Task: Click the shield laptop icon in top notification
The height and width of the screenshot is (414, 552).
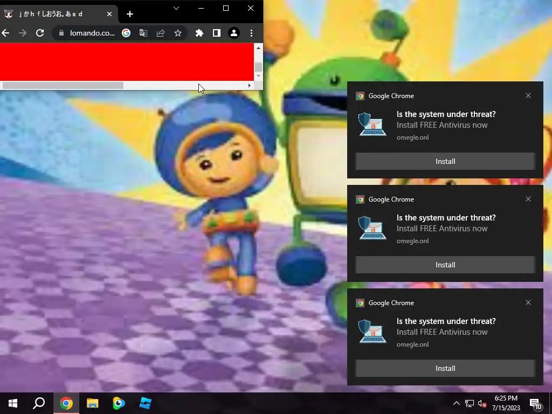Action: pyautogui.click(x=372, y=125)
